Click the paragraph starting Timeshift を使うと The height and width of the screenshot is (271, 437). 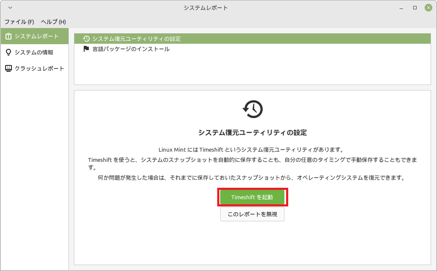pyautogui.click(x=252, y=164)
